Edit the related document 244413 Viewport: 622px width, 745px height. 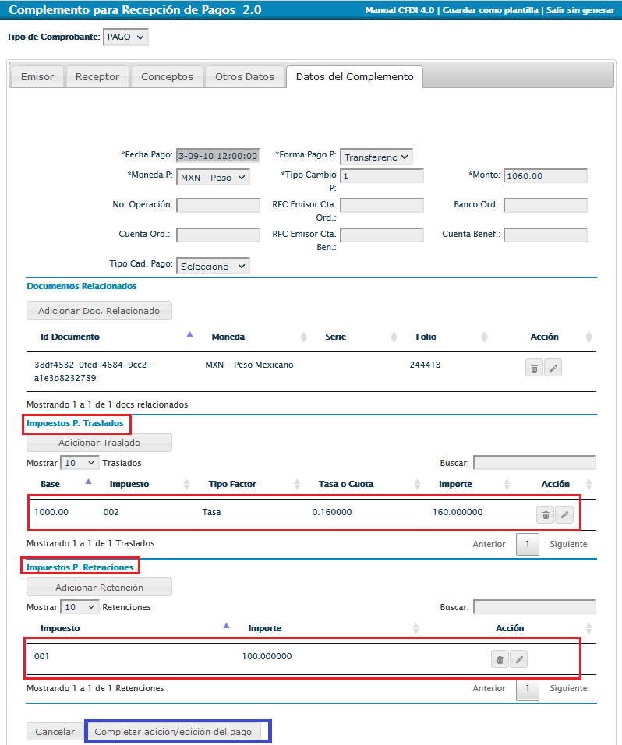coord(553,369)
